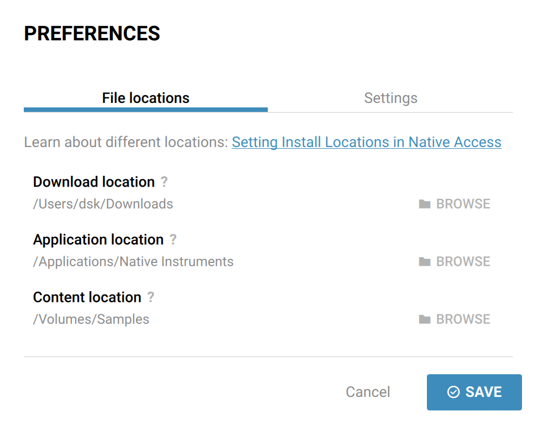Click folder icon beside /Volumes/Samples path
Image resolution: width=539 pixels, height=424 pixels.
point(425,319)
